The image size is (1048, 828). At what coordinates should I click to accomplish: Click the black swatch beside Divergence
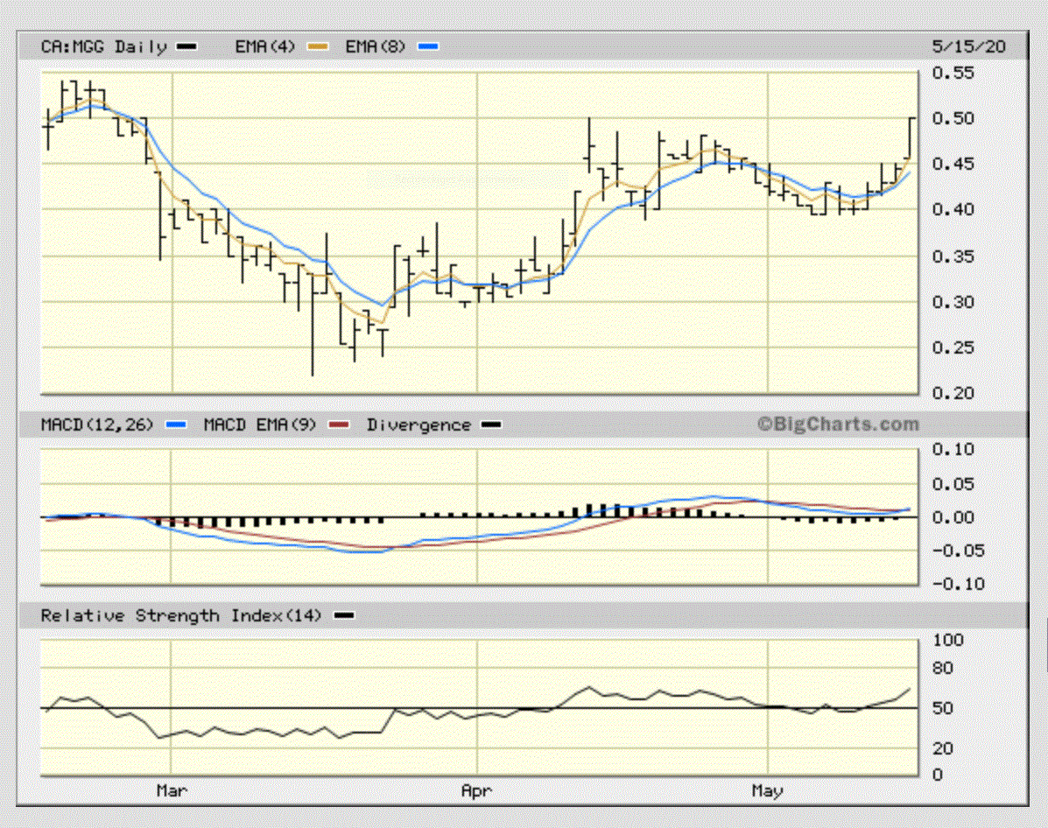[x=492, y=425]
